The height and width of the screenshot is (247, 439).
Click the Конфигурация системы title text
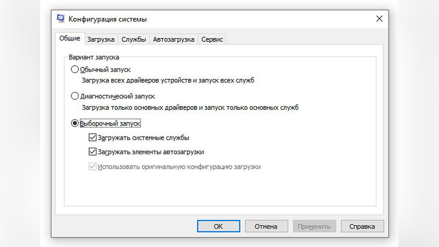tap(108, 19)
